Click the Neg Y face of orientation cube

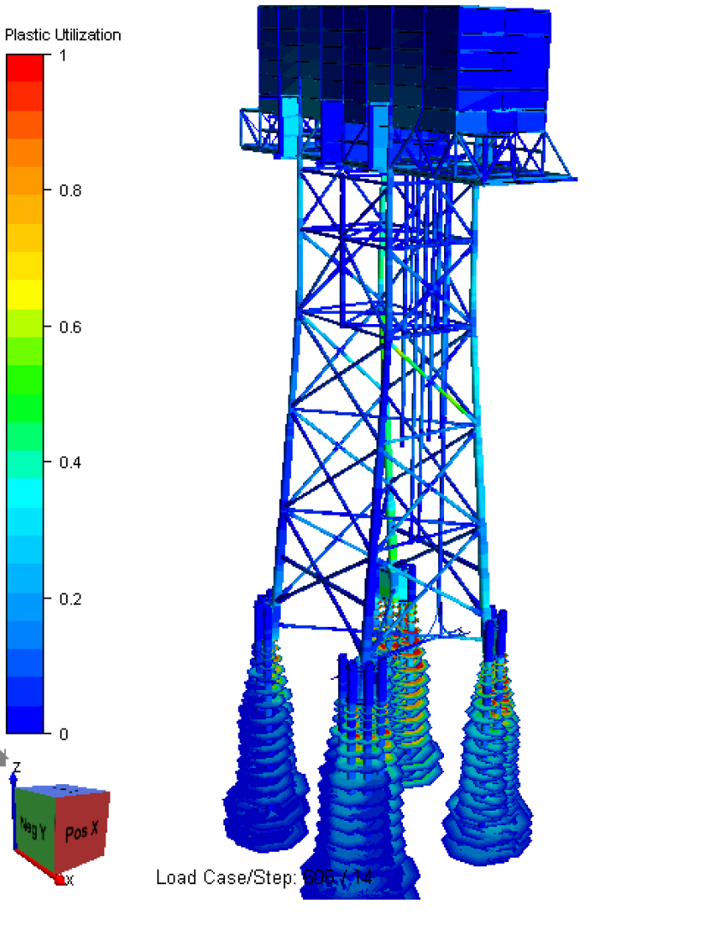click(x=33, y=828)
